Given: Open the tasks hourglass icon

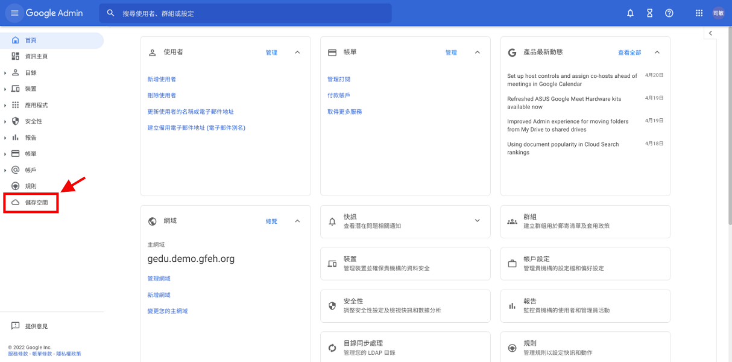Looking at the screenshot, I should [x=649, y=13].
